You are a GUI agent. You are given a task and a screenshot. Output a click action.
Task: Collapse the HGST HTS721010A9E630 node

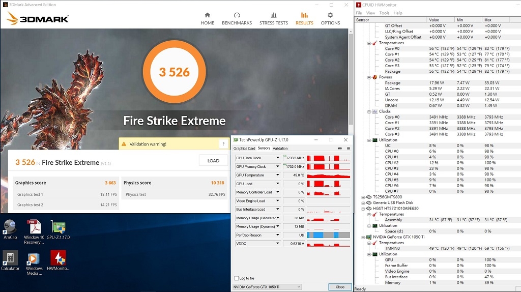pyautogui.click(x=363, y=209)
